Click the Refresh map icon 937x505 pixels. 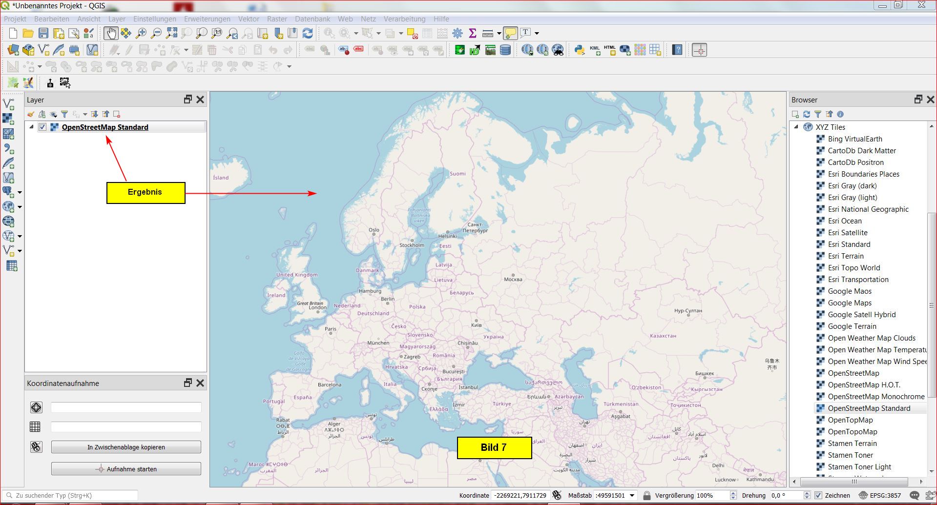pos(308,33)
